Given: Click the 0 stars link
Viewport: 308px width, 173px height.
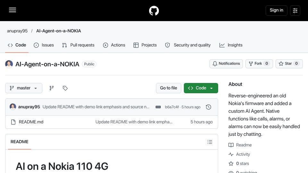Looking at the screenshot, I should 239,164.
